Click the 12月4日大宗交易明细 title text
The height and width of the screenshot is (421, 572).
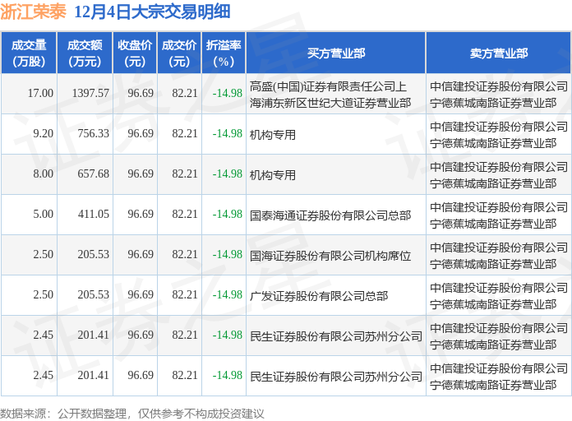tap(152, 12)
